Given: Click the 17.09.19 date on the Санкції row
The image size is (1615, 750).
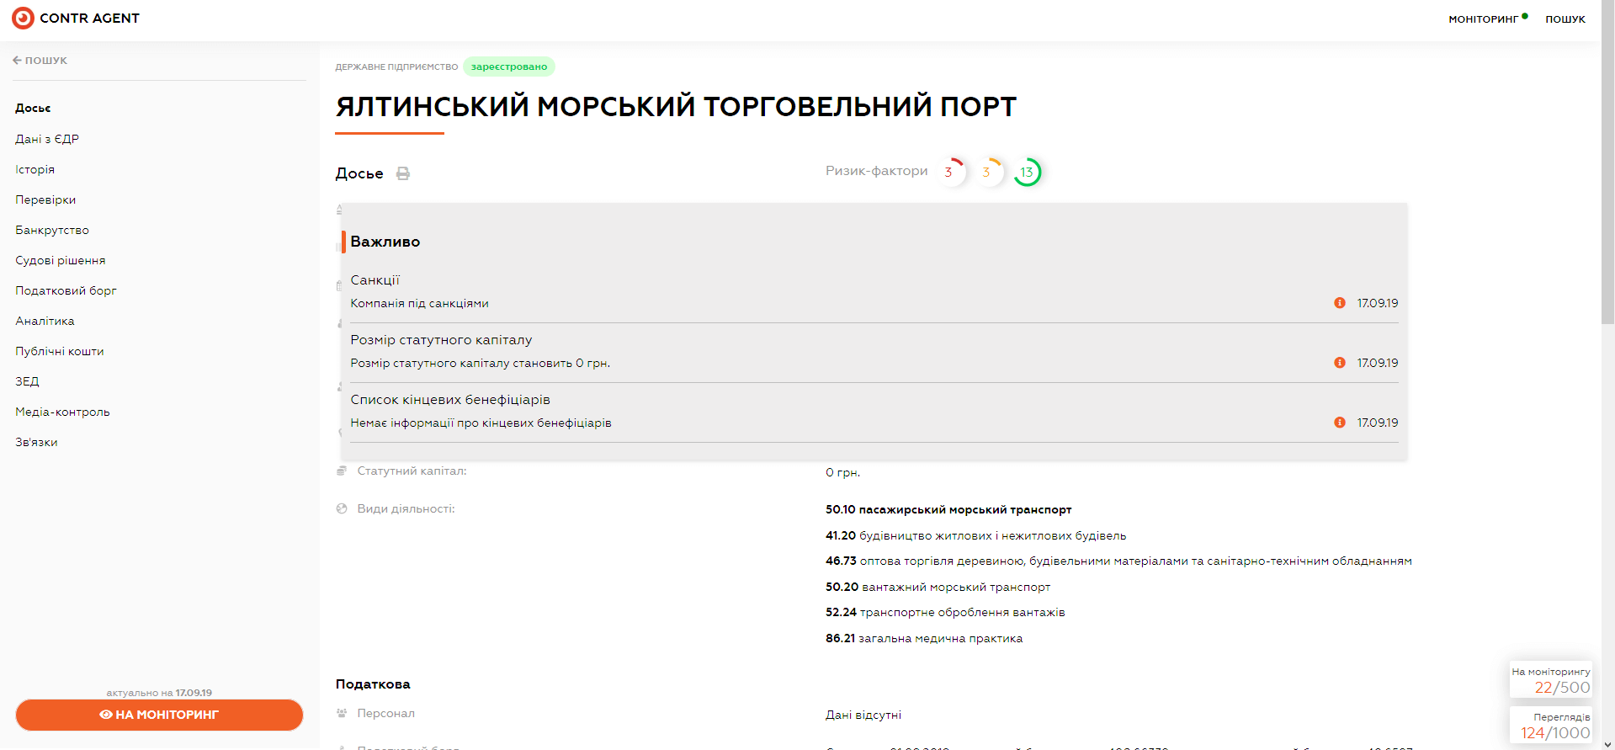Looking at the screenshot, I should pyautogui.click(x=1378, y=303).
